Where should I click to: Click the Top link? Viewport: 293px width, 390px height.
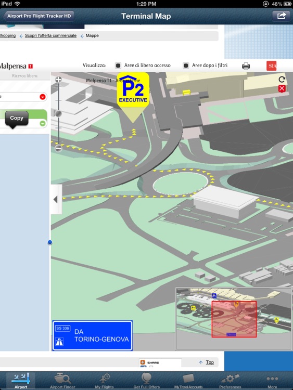(x=210, y=362)
